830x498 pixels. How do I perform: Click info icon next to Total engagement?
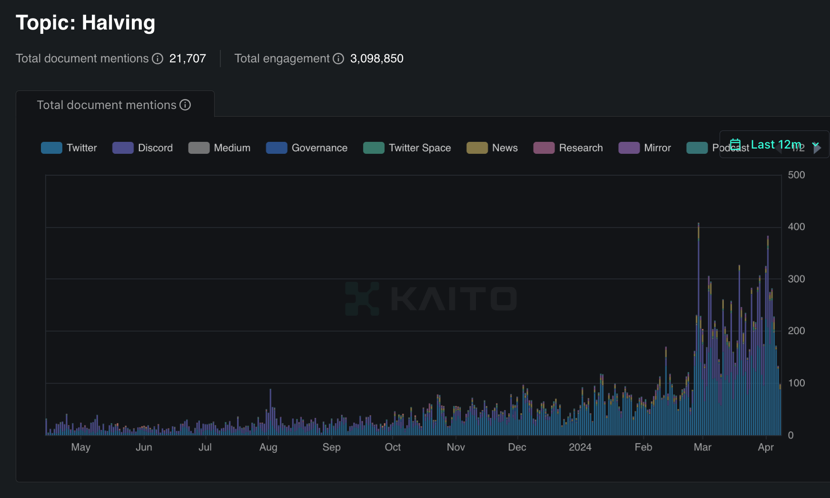(338, 59)
